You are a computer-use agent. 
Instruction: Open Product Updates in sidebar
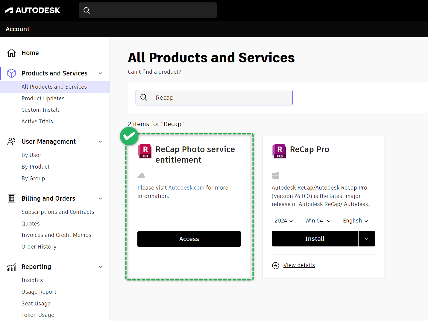tap(43, 99)
